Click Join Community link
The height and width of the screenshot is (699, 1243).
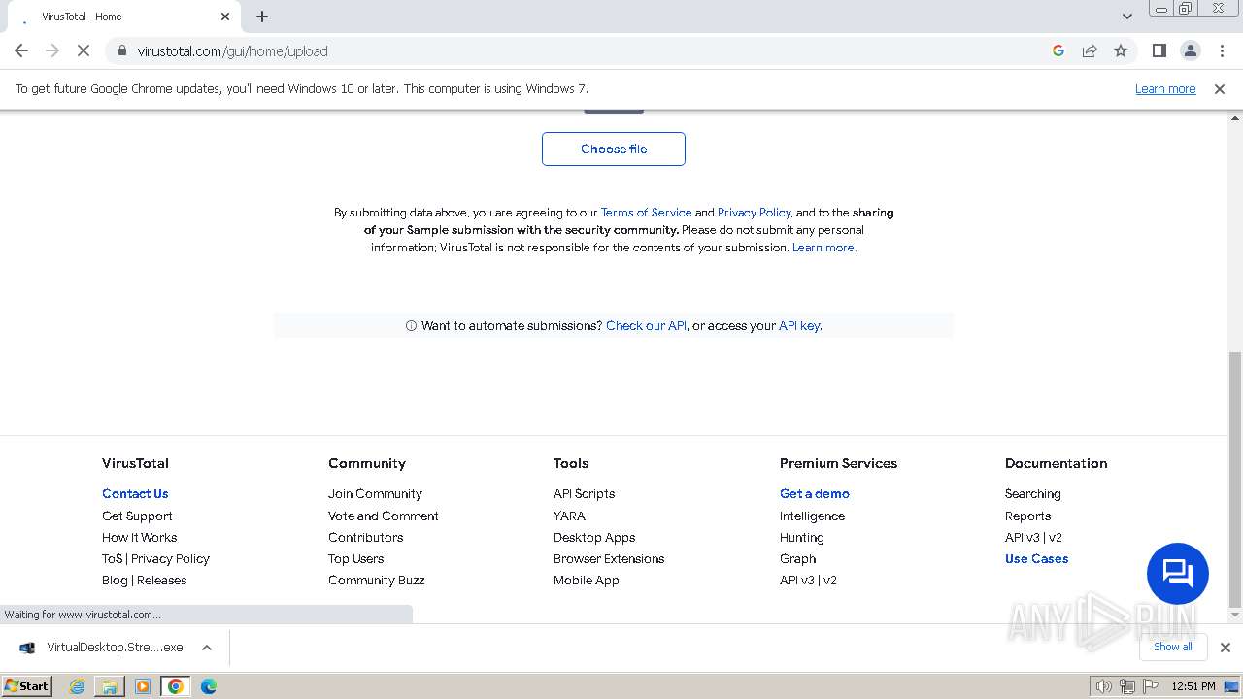coord(375,493)
